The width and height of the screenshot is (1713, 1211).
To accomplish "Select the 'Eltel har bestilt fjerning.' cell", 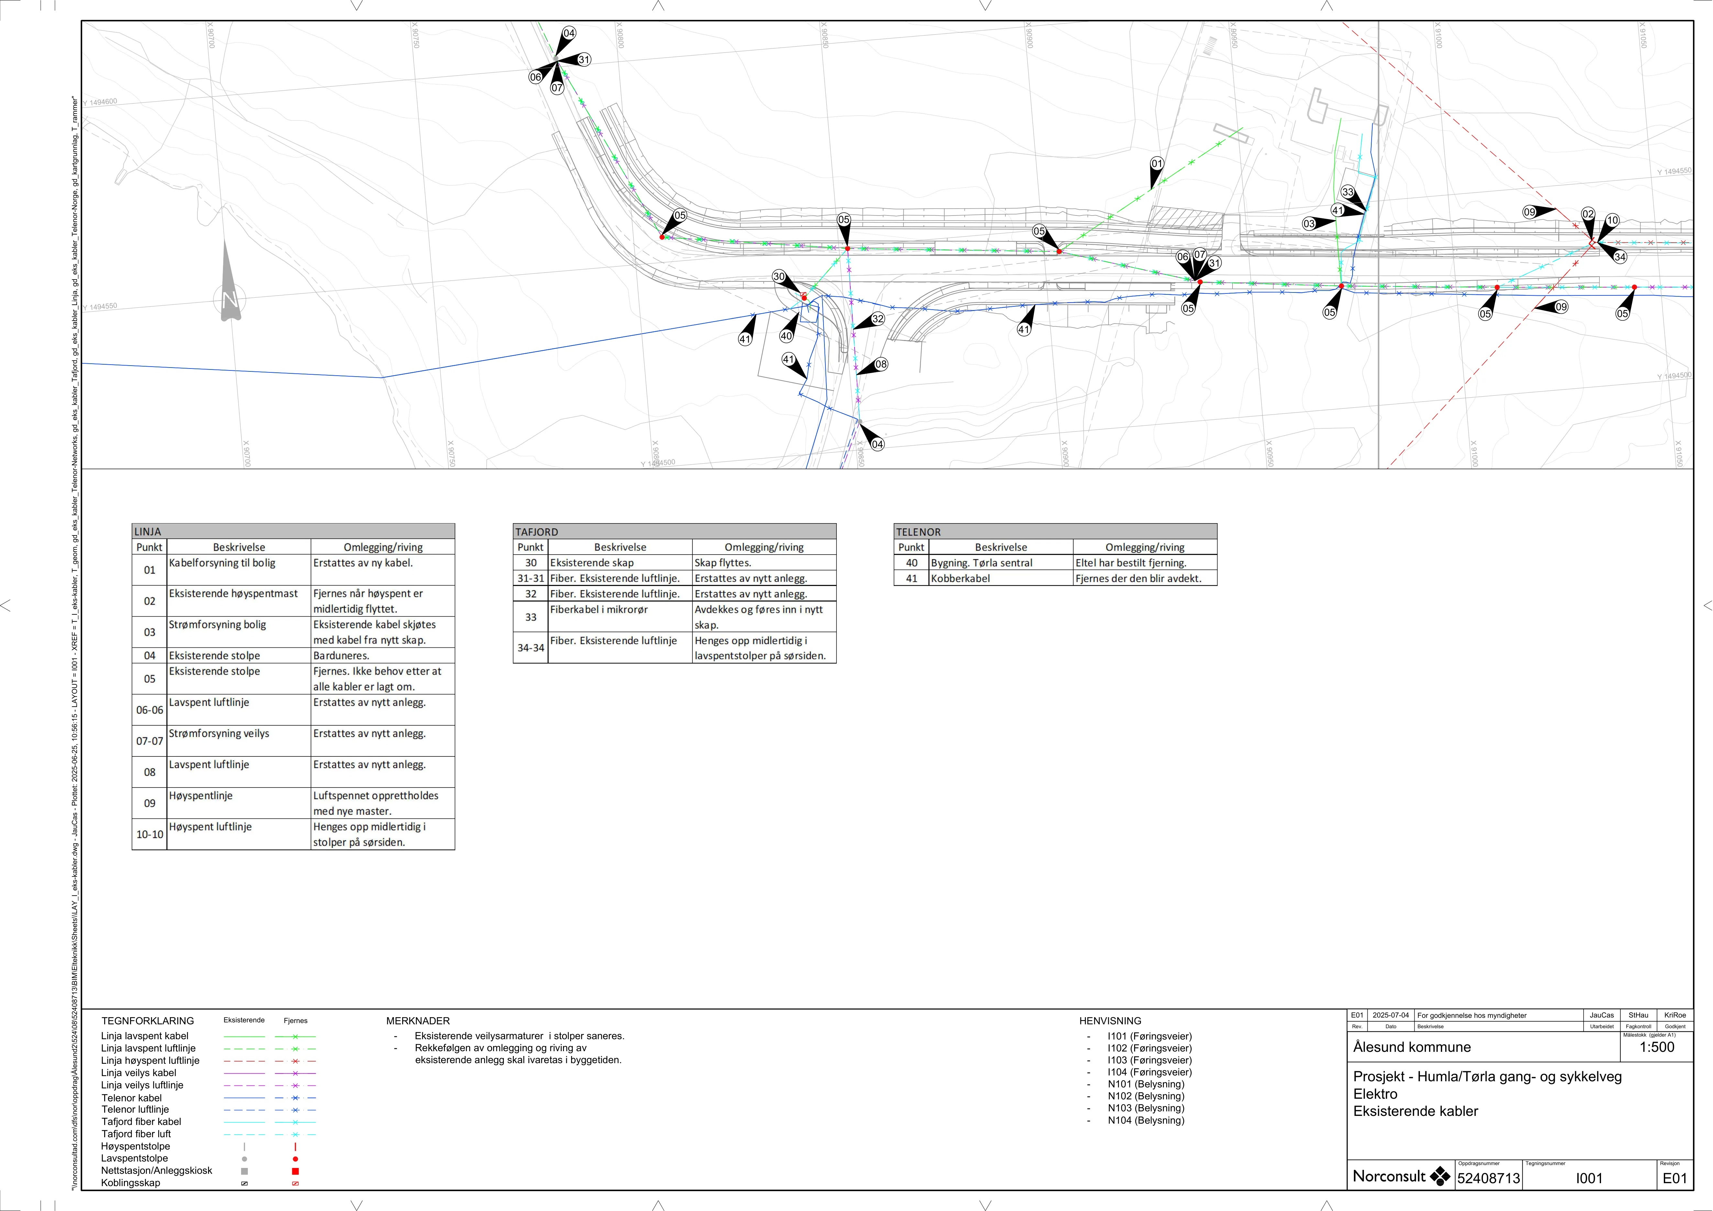I will 1145,563.
